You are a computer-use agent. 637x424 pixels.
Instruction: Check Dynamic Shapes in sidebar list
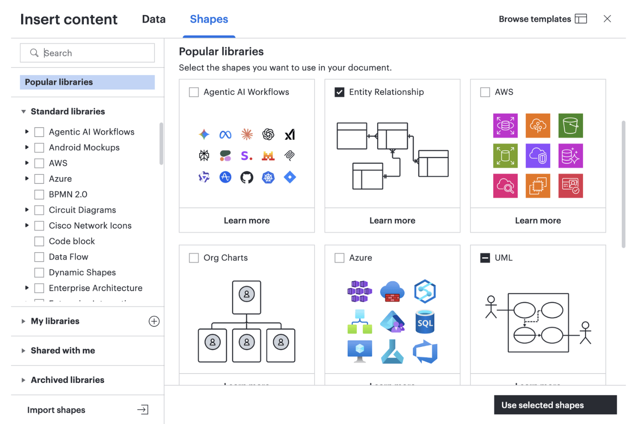(39, 273)
